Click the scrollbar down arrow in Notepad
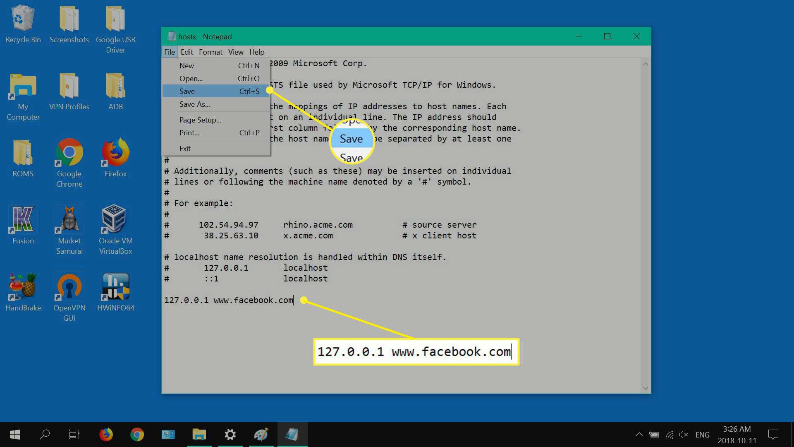This screenshot has width=794, height=447. (645, 388)
